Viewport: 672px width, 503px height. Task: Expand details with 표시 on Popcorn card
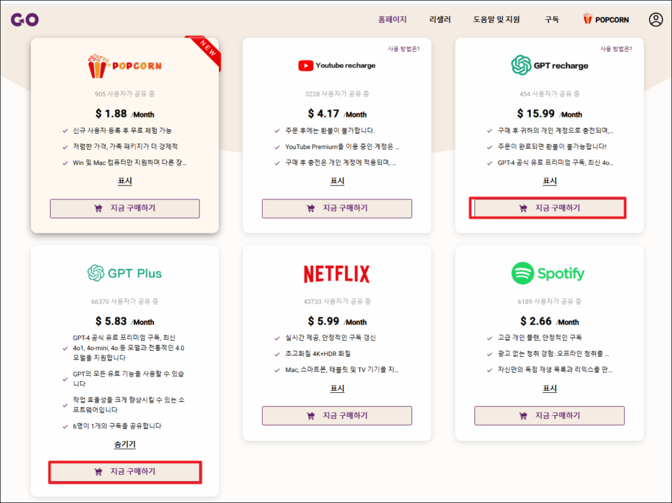click(125, 181)
